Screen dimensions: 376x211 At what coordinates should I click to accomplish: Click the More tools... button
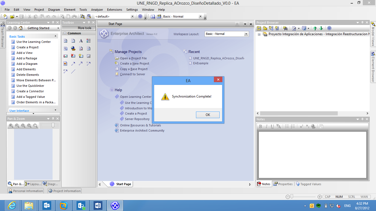click(x=79, y=28)
